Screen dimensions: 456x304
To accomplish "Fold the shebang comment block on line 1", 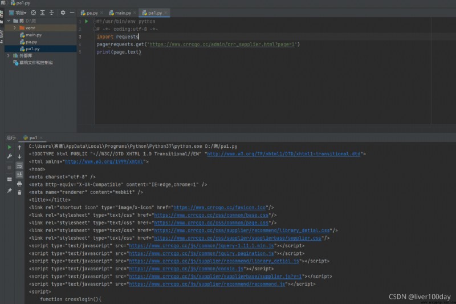I will (95, 21).
